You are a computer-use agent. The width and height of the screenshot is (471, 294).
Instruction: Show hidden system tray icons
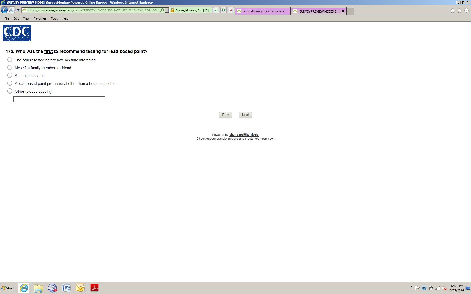(411, 288)
